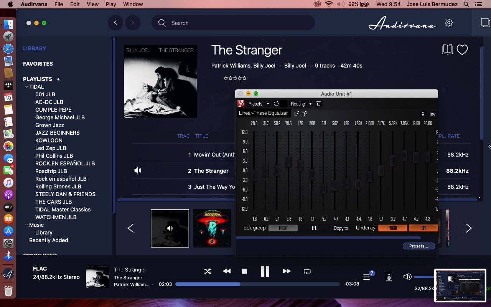Open the Audirvana dock icon
Image resolution: width=491 pixels, height=307 pixels.
(x=8, y=274)
